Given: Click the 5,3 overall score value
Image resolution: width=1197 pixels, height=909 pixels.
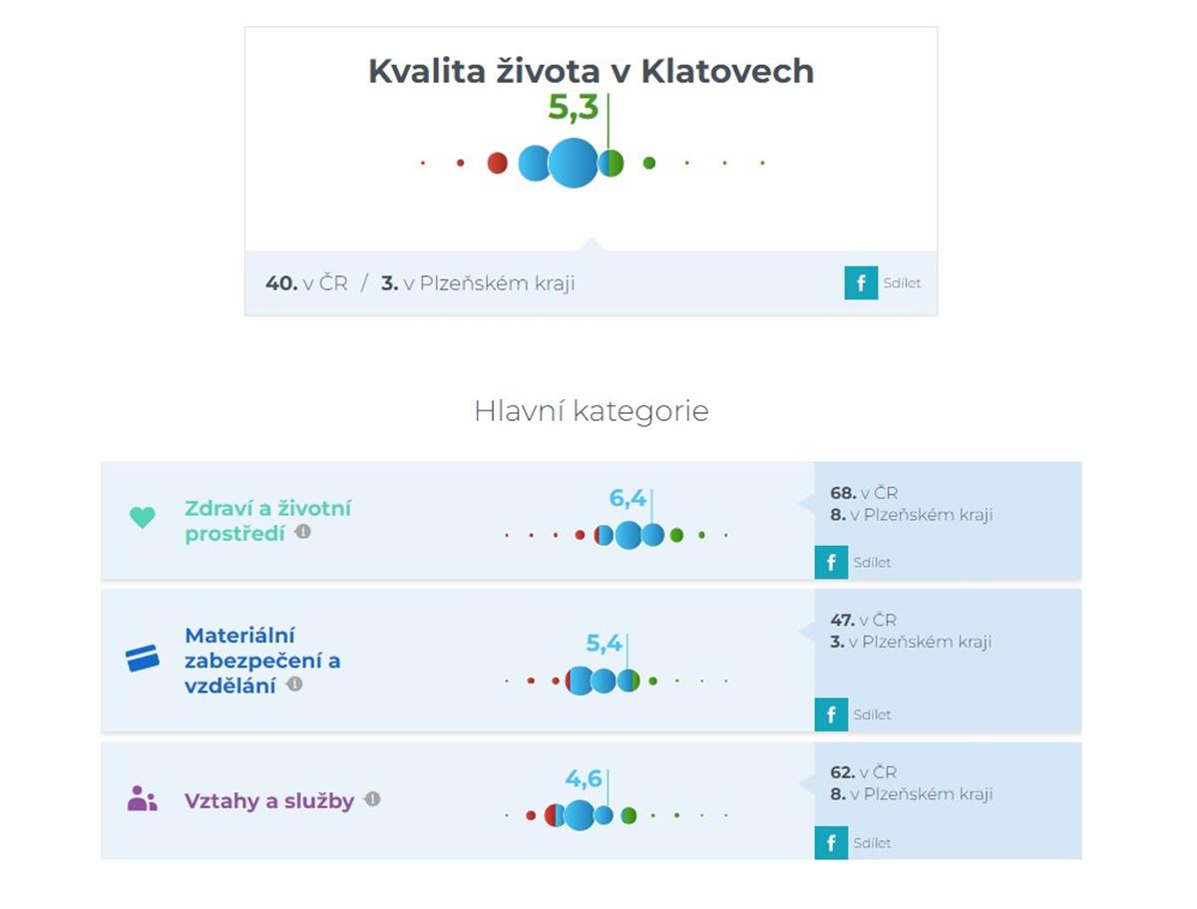Looking at the screenshot, I should pos(573,108).
